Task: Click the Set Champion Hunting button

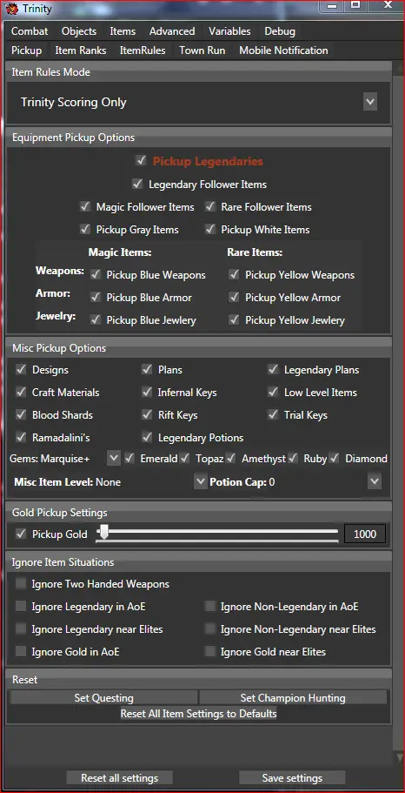Action: pyautogui.click(x=293, y=698)
